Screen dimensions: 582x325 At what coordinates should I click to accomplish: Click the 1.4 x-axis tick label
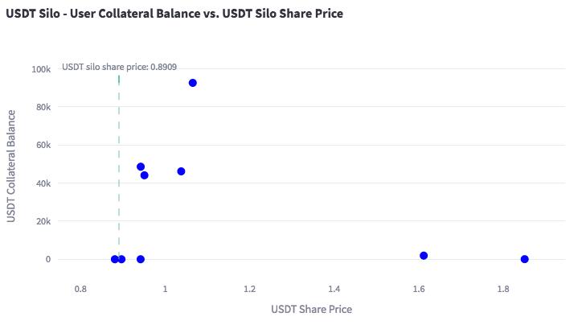(334, 288)
